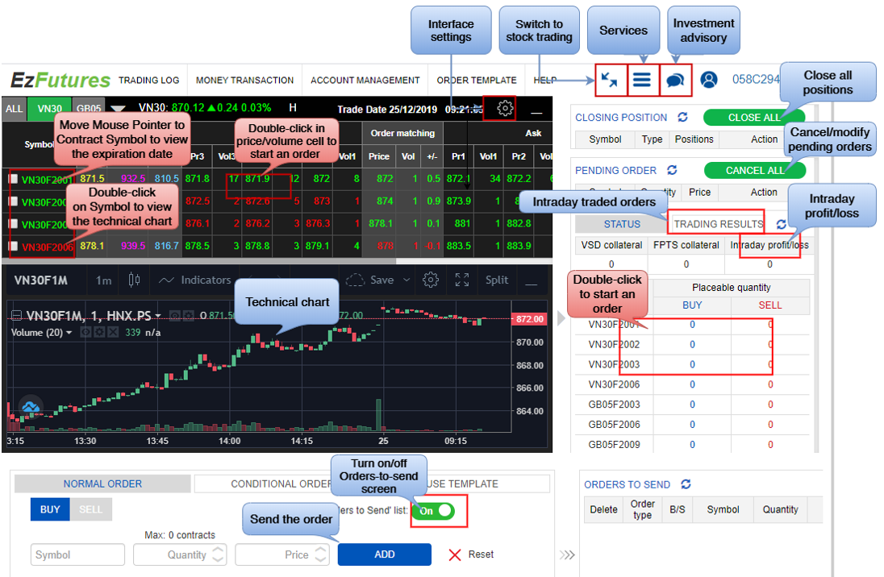Click the user account profile icon

(709, 80)
